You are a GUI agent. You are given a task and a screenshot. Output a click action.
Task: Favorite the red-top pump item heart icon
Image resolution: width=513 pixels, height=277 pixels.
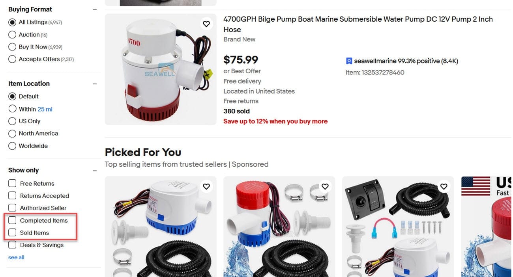pos(325,186)
